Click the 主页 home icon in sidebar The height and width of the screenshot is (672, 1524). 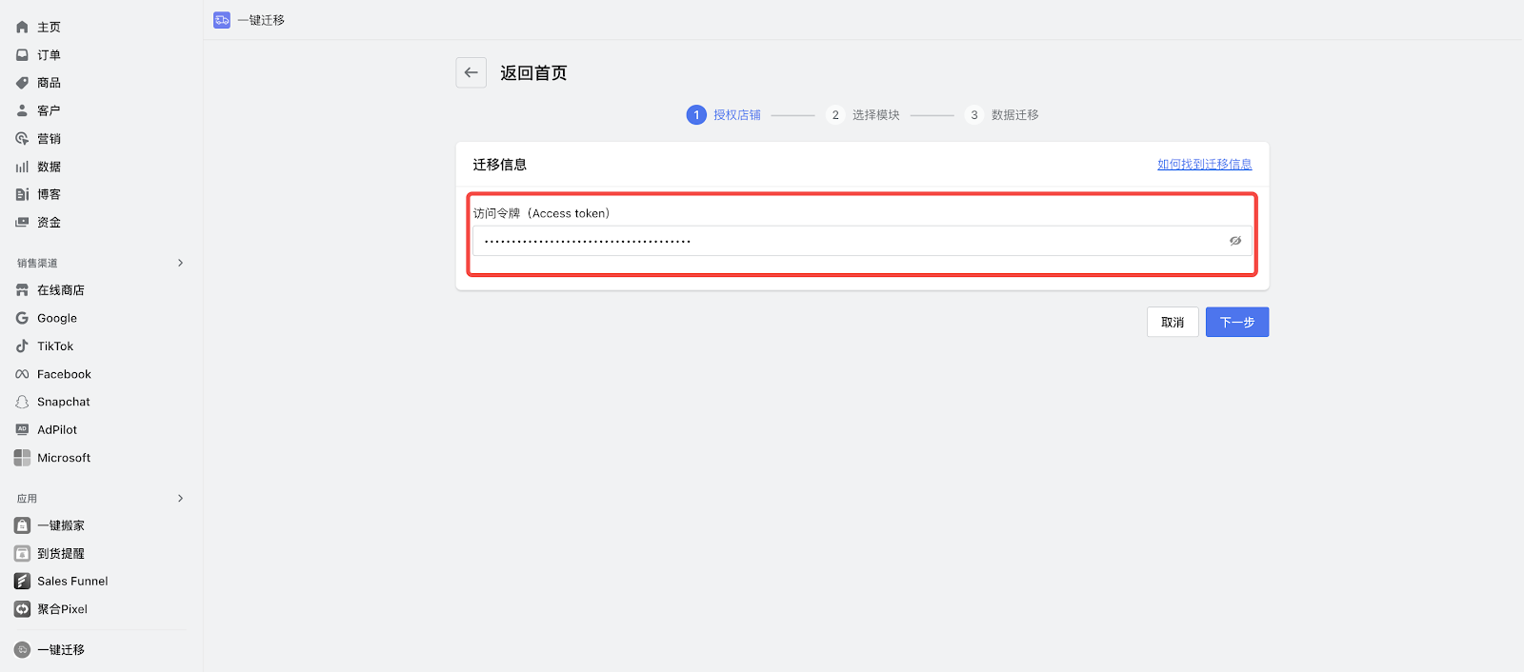(x=22, y=28)
